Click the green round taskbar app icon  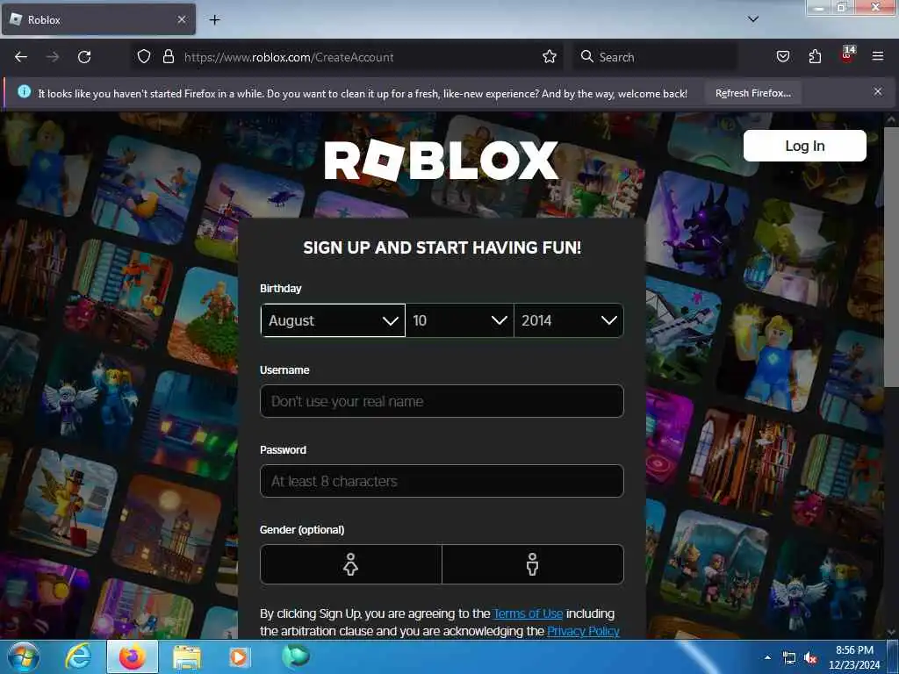(295, 656)
